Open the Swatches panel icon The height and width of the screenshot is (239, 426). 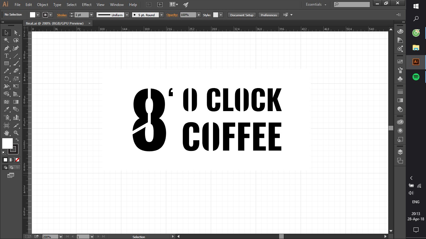tap(400, 62)
